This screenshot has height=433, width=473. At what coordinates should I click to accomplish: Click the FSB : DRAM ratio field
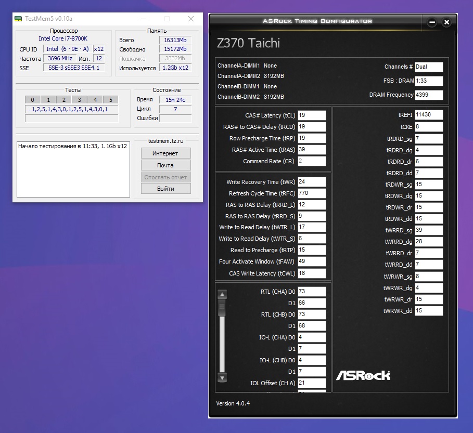(x=429, y=81)
